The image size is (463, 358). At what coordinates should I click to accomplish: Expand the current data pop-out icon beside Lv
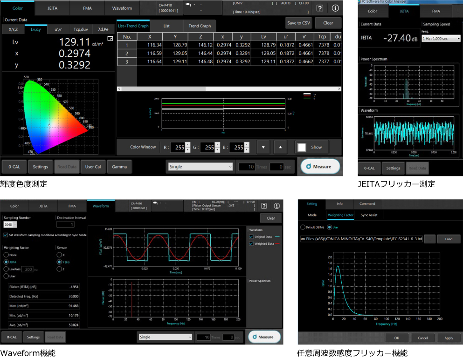pyautogui.click(x=110, y=39)
